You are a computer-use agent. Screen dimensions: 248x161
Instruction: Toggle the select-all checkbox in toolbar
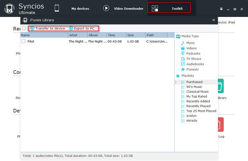pos(24,28)
